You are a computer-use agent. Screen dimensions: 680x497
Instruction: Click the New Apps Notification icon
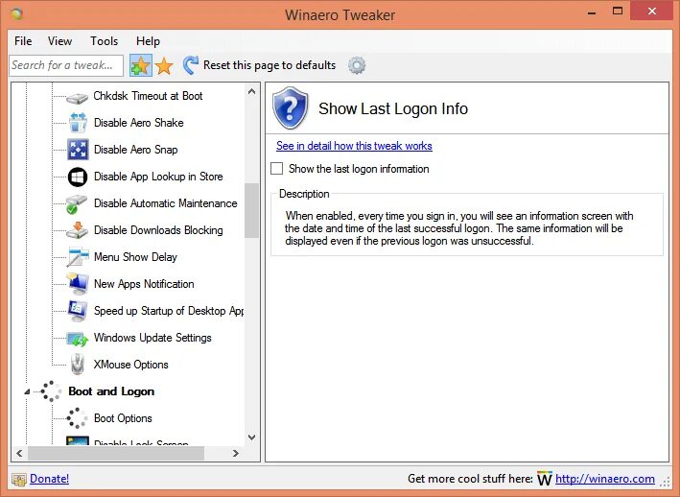point(78,284)
